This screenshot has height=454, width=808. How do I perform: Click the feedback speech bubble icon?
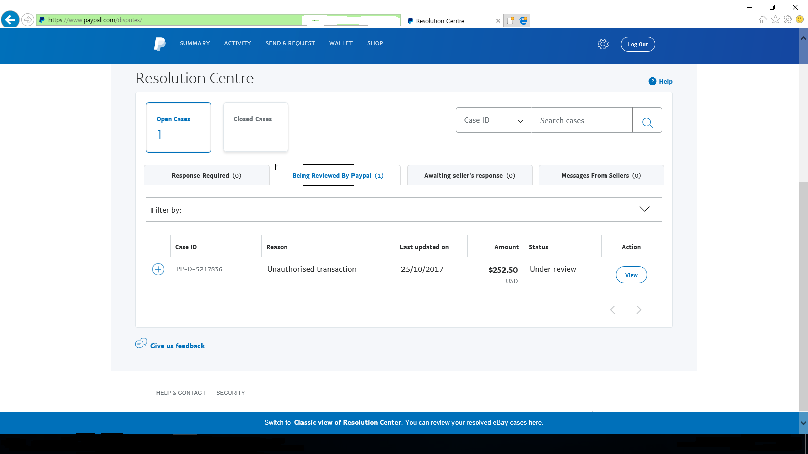tap(141, 344)
